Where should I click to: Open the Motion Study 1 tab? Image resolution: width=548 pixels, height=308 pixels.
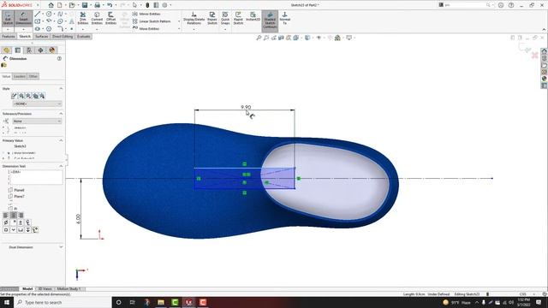point(68,289)
